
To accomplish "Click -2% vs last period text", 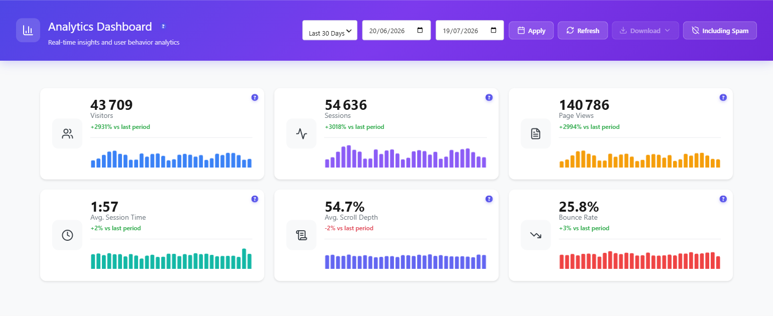I will click(349, 228).
